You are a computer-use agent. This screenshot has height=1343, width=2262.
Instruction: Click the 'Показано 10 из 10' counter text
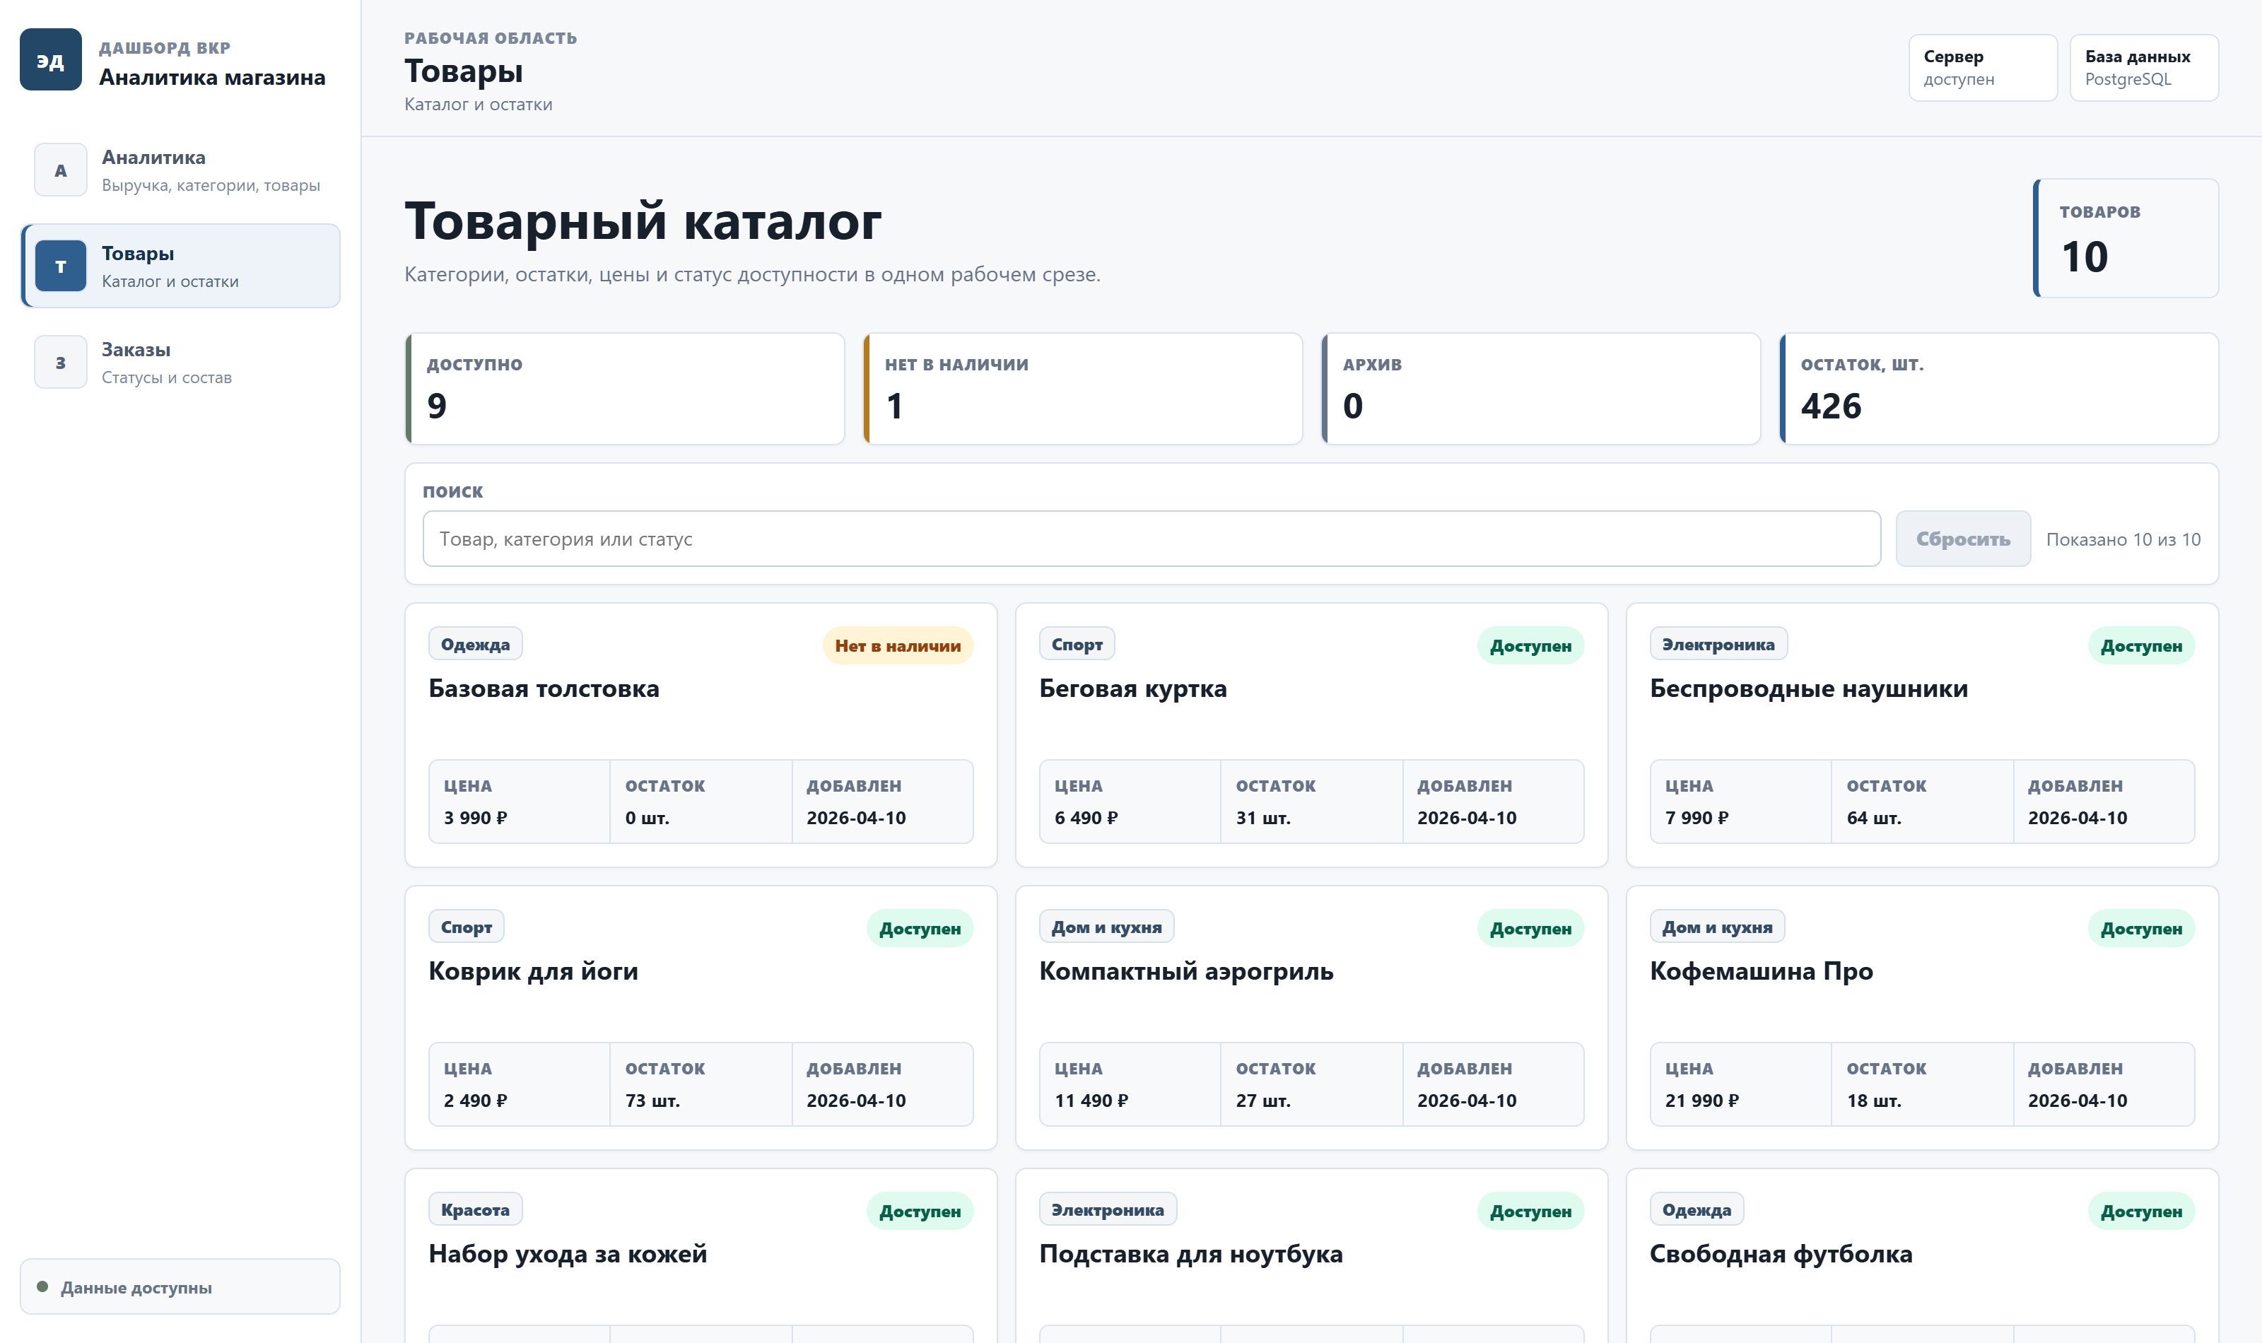[2123, 539]
